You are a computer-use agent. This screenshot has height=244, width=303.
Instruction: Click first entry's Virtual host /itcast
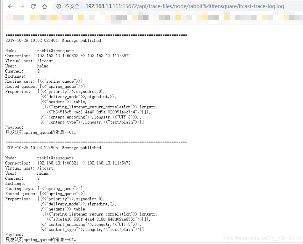(45, 61)
